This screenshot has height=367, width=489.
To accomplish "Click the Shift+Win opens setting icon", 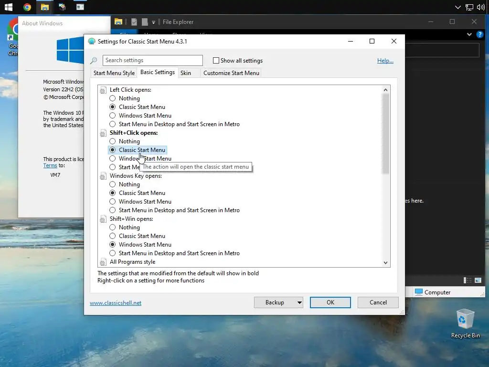I will click(x=103, y=219).
